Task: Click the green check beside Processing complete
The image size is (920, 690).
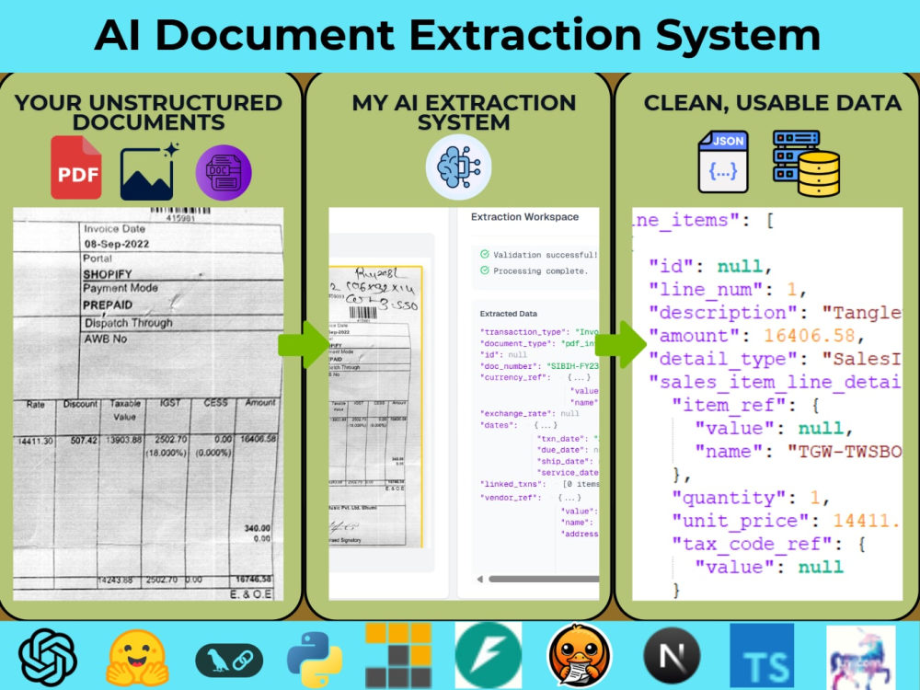Action: click(485, 270)
